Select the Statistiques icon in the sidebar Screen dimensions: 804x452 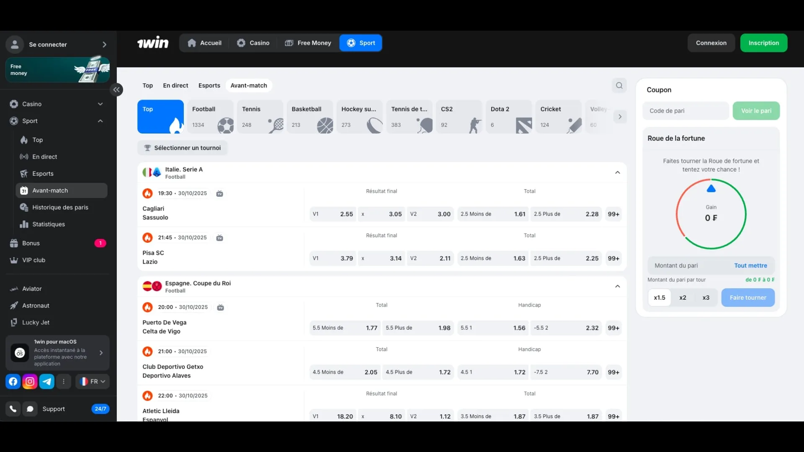24,224
